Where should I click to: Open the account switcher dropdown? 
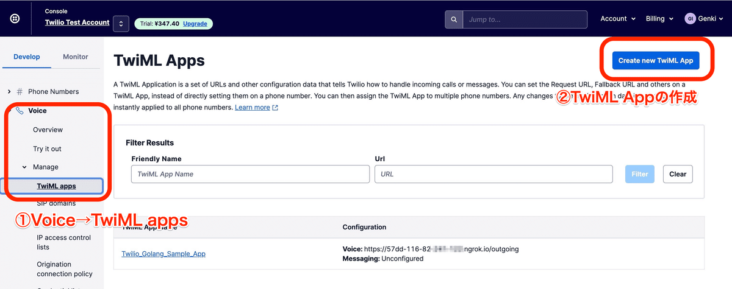click(x=121, y=24)
